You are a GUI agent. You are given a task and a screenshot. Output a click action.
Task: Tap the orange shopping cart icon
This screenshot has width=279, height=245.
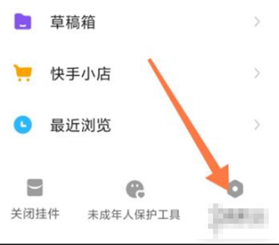click(23, 73)
